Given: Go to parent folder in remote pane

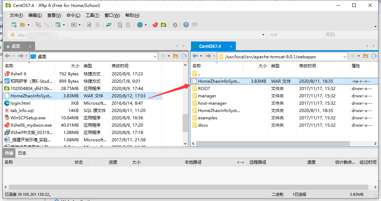Looking at the screenshot, I should pyautogui.click(x=366, y=56).
